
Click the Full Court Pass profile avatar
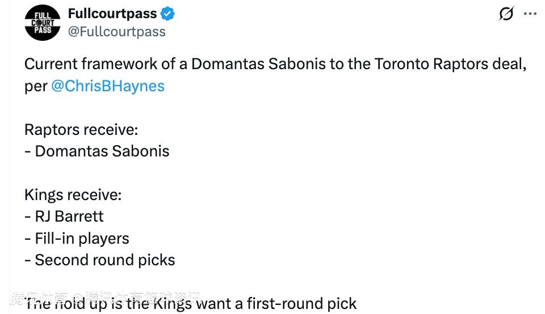pos(43,23)
